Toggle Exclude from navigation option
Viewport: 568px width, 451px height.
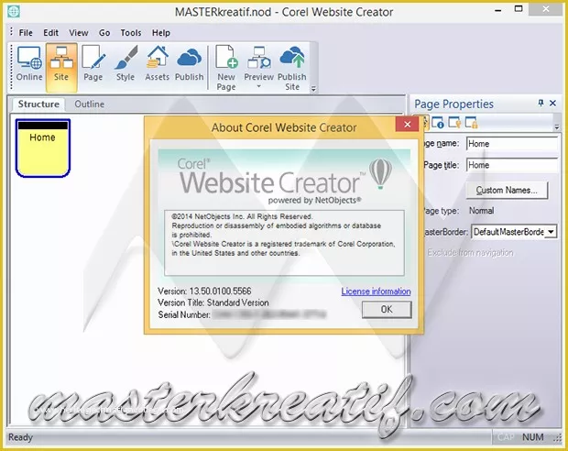pos(470,252)
